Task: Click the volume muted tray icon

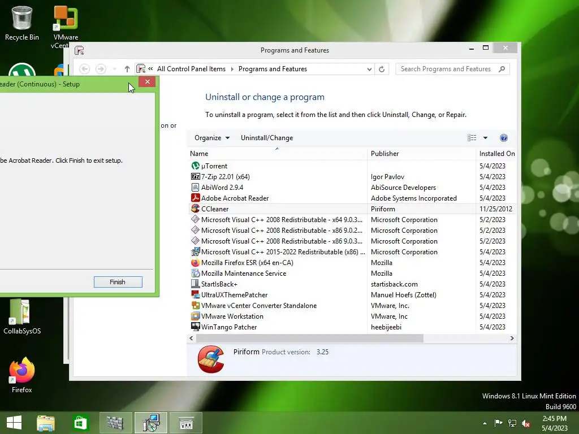Action: pos(526,423)
